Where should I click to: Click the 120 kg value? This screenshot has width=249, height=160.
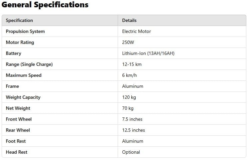(x=129, y=97)
